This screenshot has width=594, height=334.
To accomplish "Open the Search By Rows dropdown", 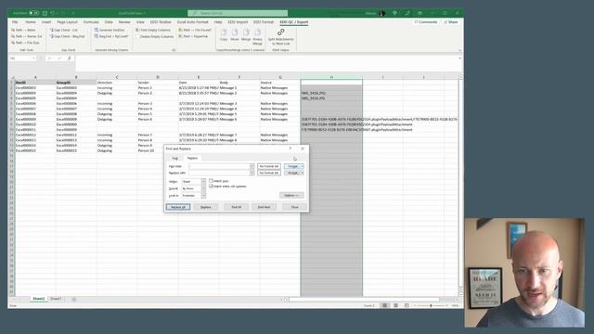I will [203, 188].
